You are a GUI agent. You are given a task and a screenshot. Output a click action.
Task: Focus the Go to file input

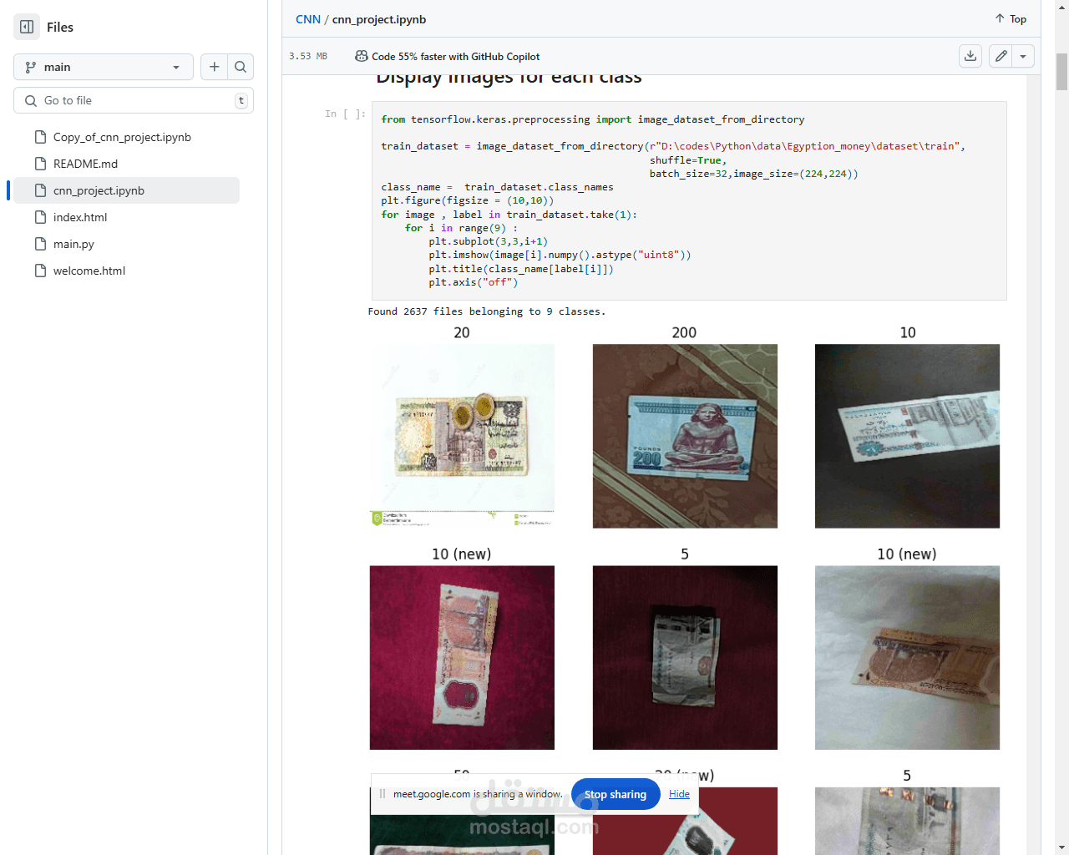tap(134, 100)
